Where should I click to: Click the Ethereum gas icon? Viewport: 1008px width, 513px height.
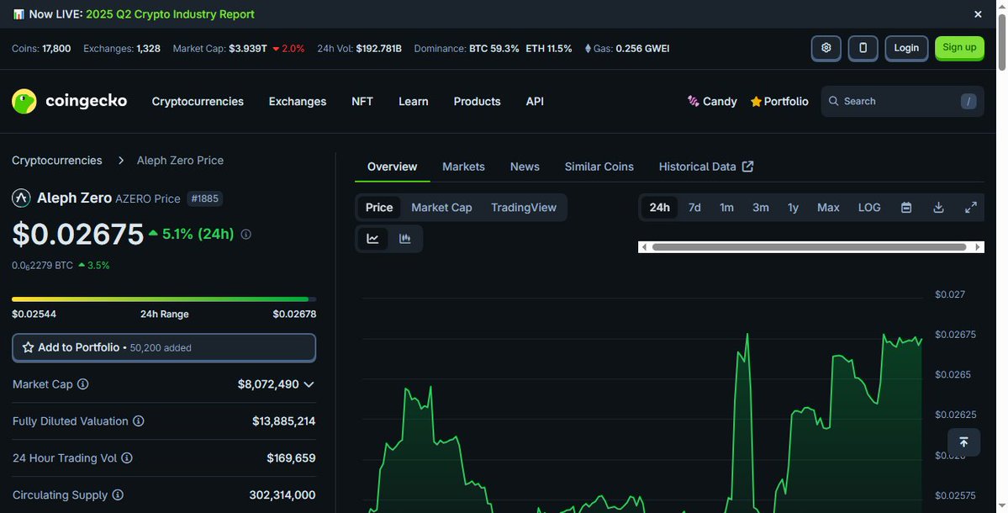point(588,48)
